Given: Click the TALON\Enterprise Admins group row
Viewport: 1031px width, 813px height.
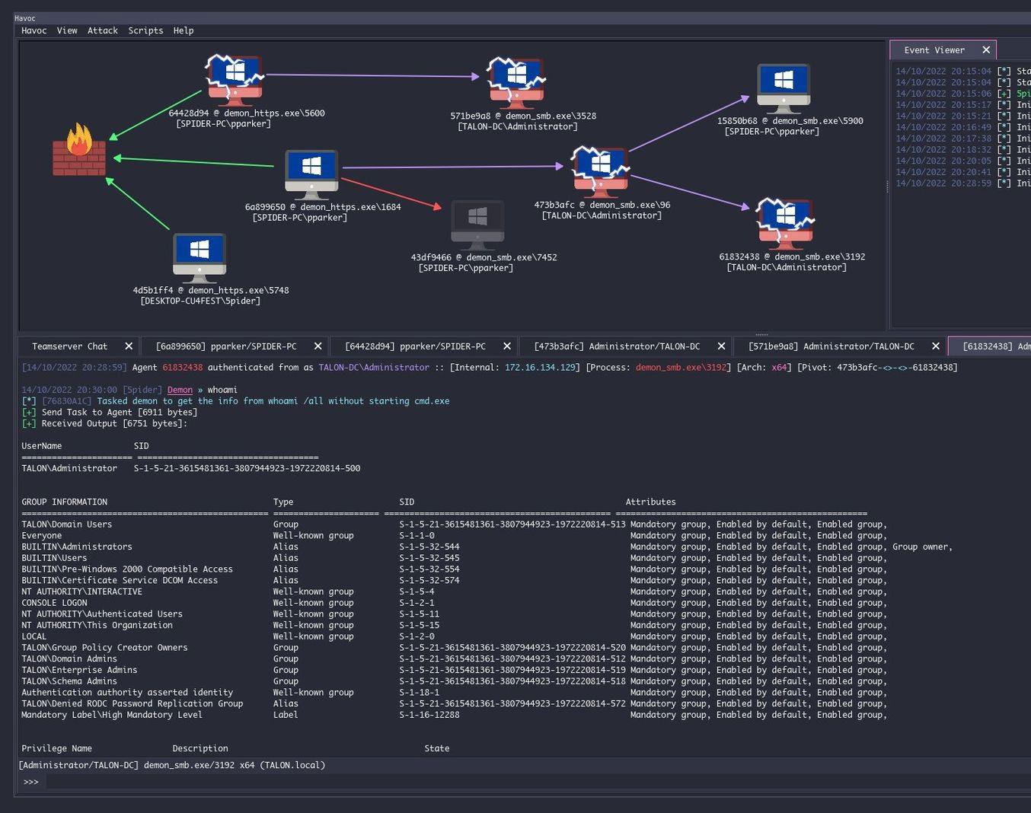Looking at the screenshot, I should pyautogui.click(x=455, y=671).
